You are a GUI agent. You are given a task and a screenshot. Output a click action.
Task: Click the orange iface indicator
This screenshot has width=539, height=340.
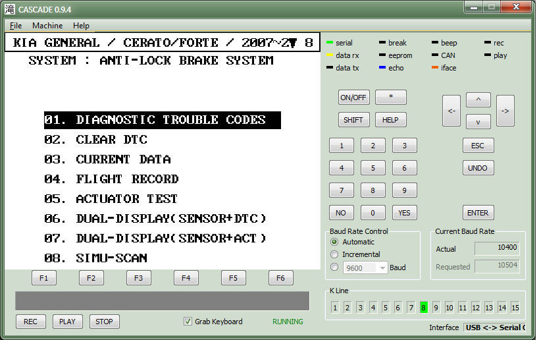[435, 67]
